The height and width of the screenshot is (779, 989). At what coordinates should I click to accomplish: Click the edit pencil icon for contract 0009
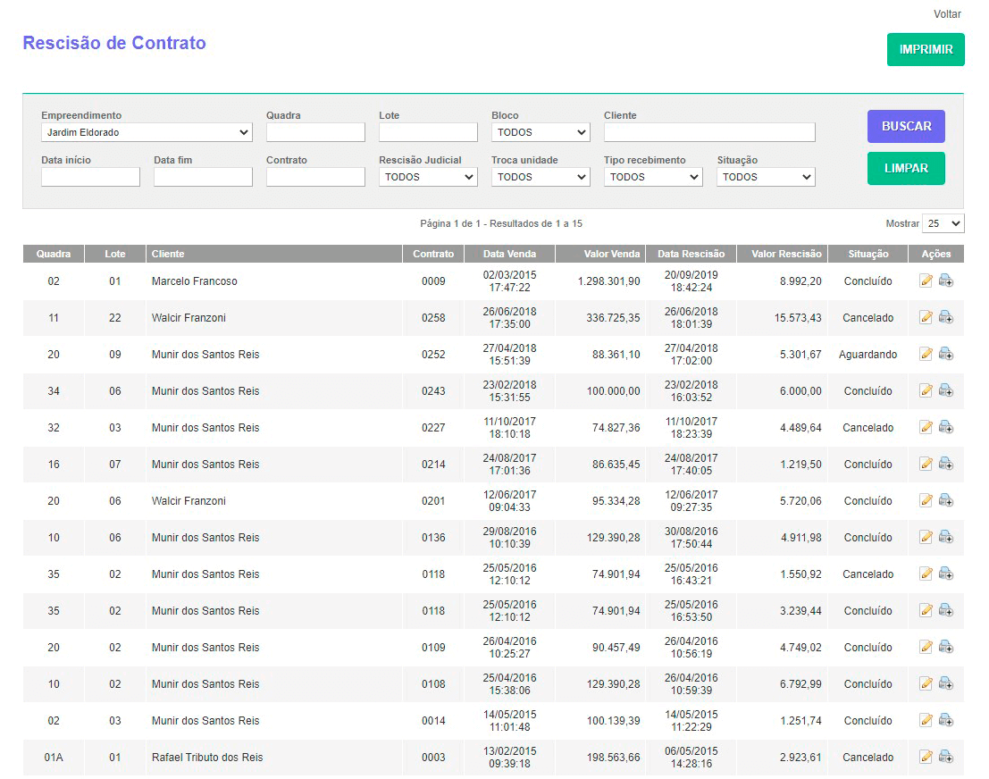click(926, 281)
